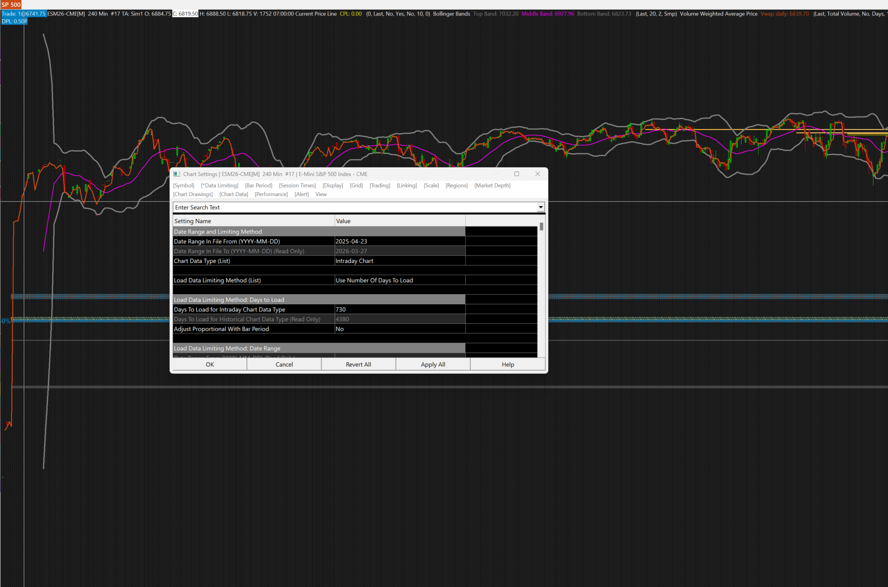The height and width of the screenshot is (587, 888).
Task: Open the Session Times tab
Action: [297, 186]
